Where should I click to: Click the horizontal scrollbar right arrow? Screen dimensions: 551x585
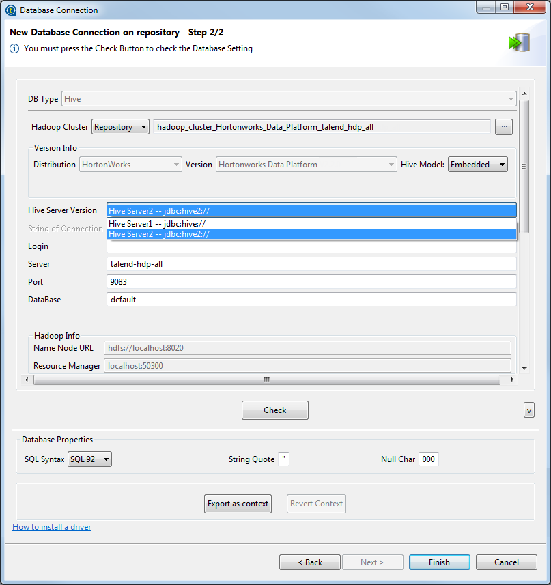click(x=513, y=380)
